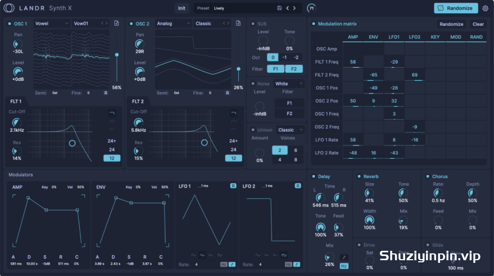494x276 pixels.
Task: Select band-pass filter shape in FLT 1
Action: click(112, 121)
